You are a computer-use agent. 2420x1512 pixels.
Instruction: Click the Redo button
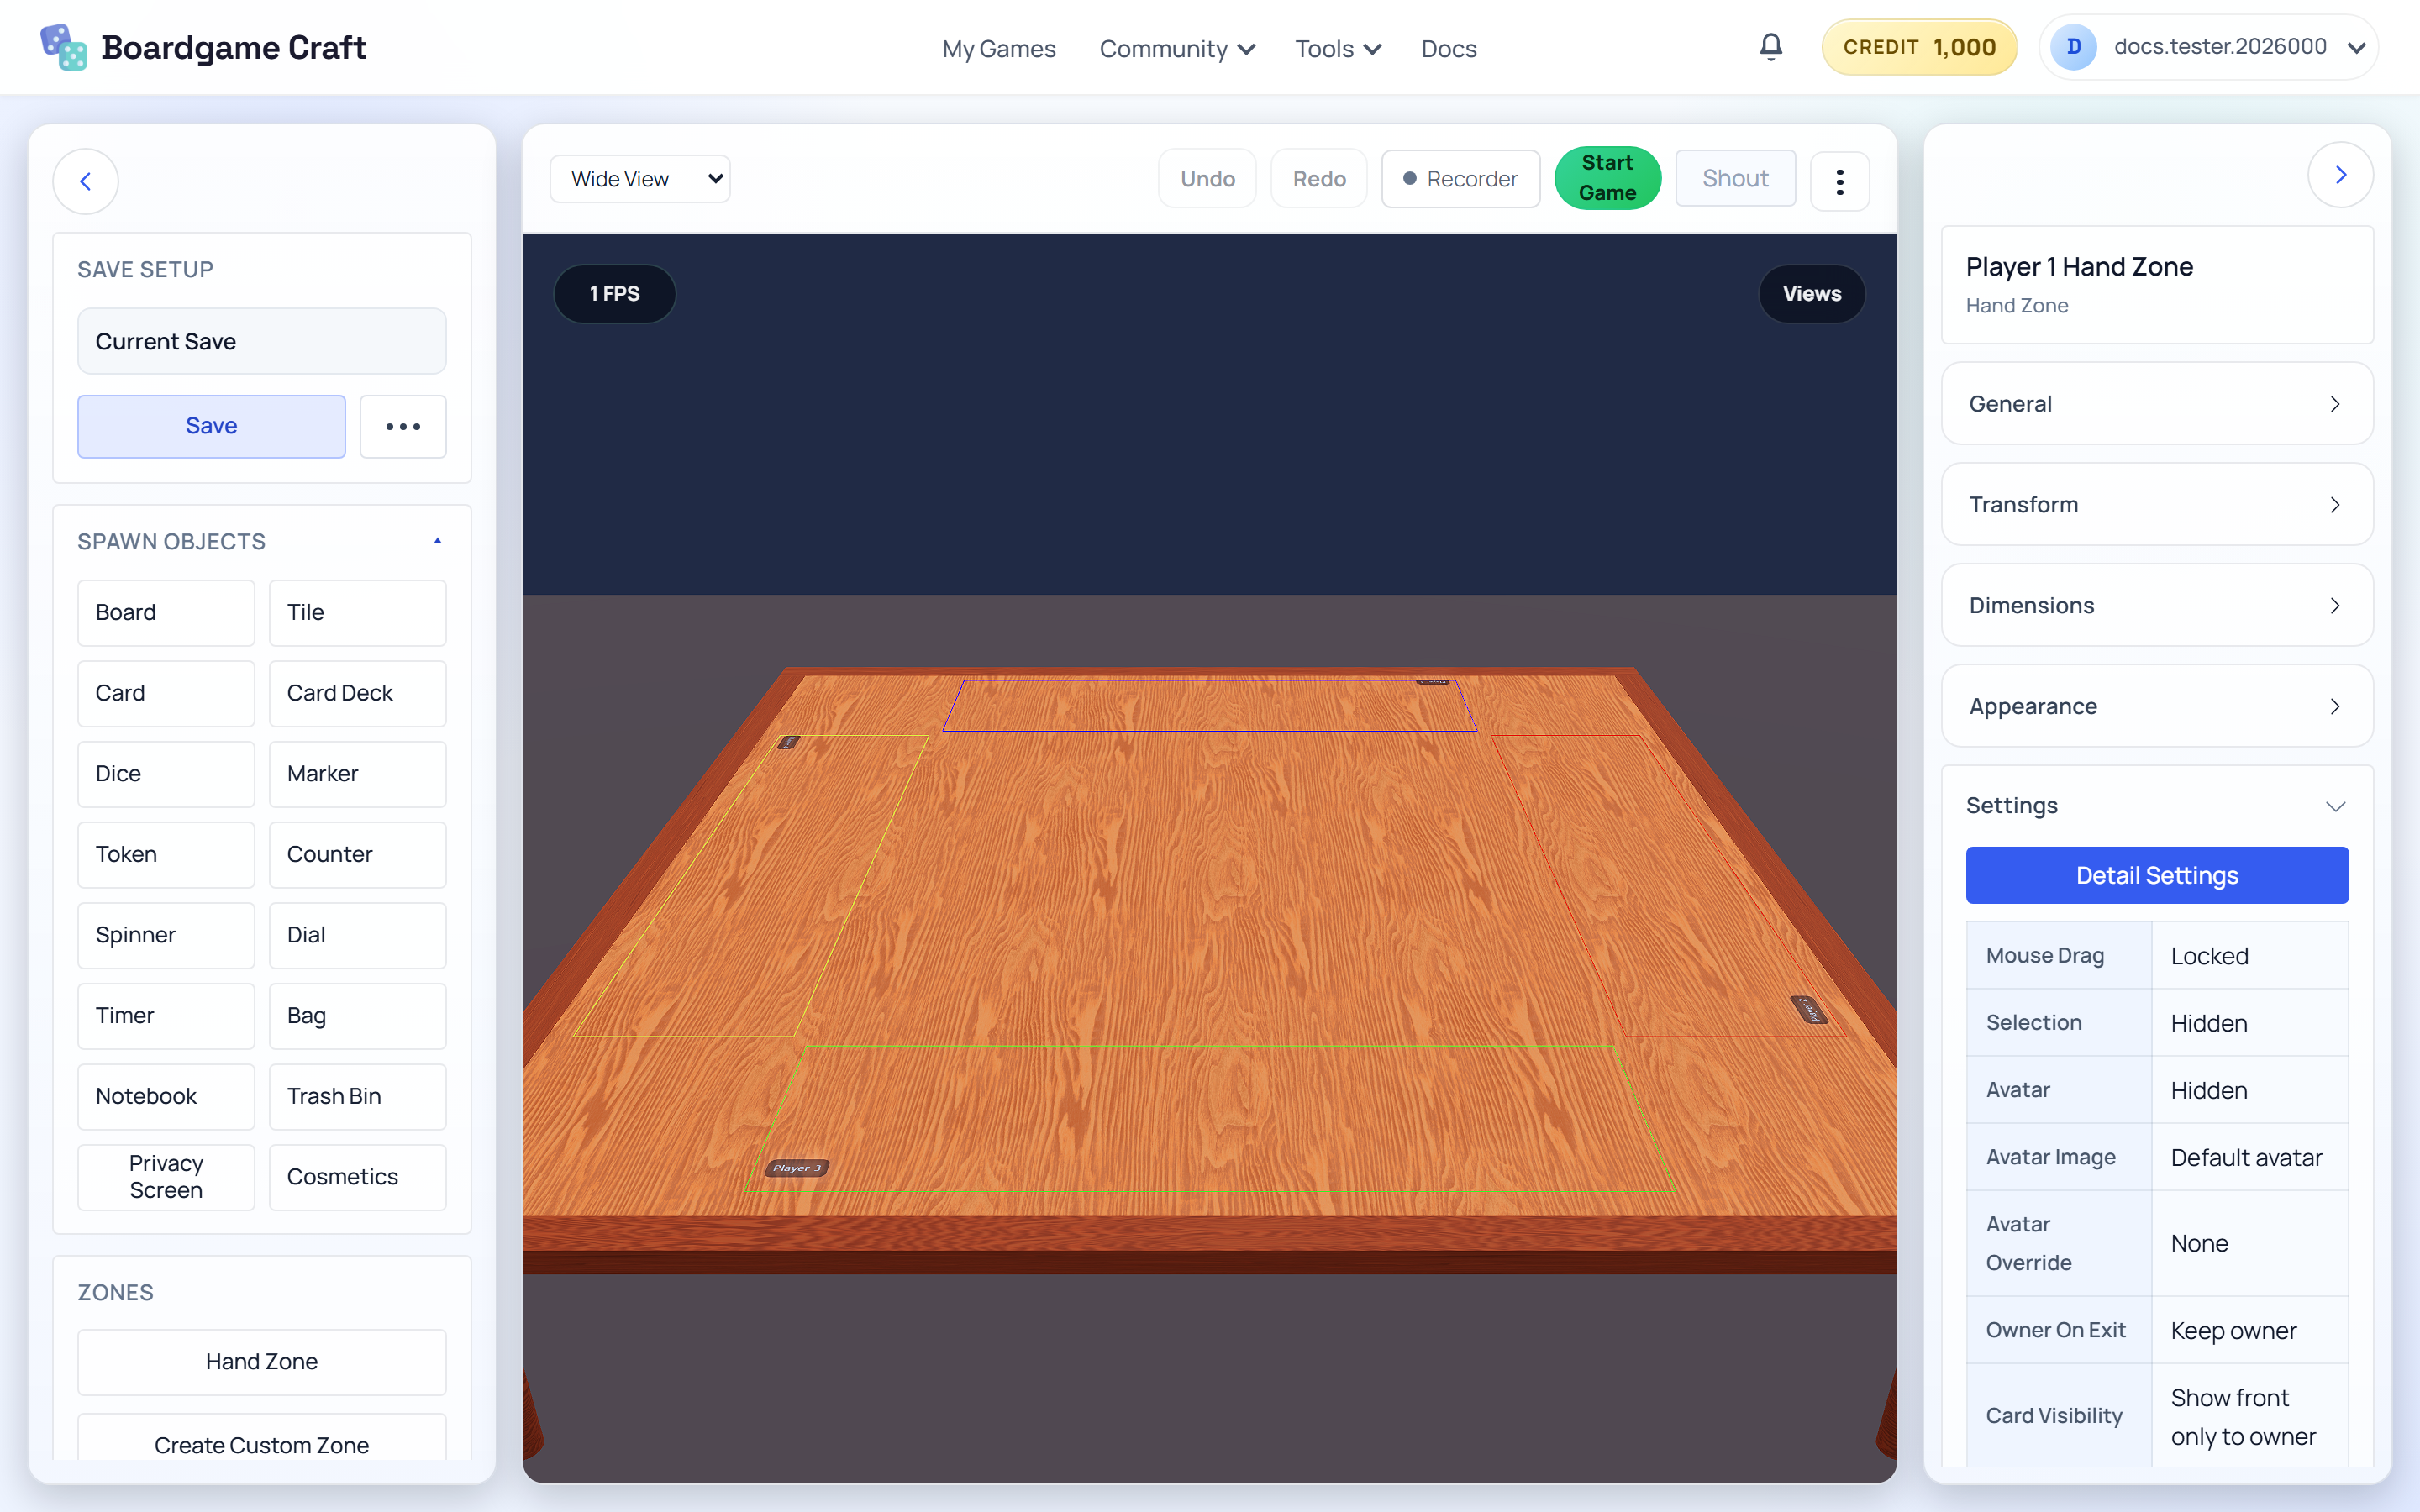click(x=1319, y=179)
